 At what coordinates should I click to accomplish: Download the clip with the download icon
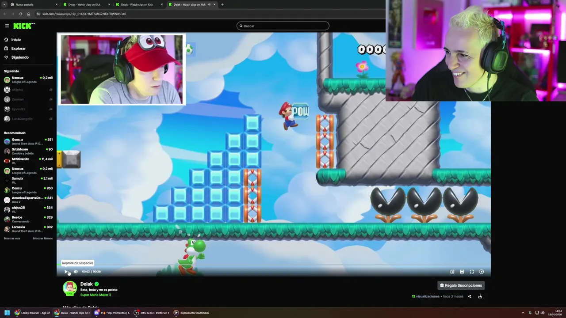pos(480,296)
